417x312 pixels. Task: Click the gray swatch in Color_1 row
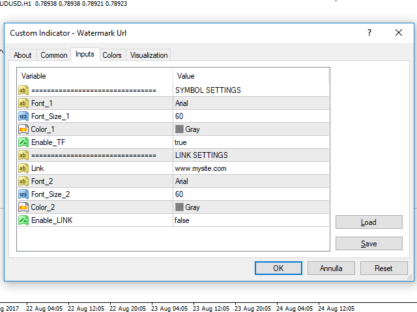[180, 129]
